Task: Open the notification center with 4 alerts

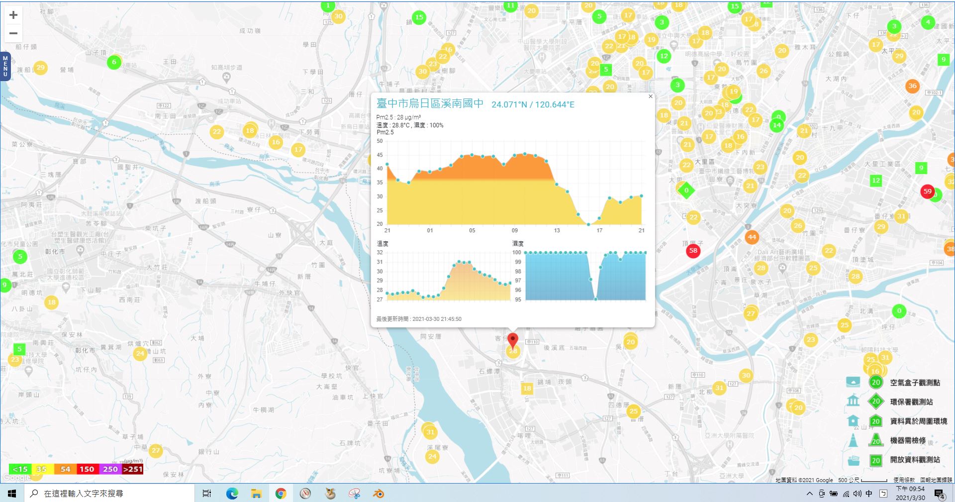Action: [x=939, y=494]
